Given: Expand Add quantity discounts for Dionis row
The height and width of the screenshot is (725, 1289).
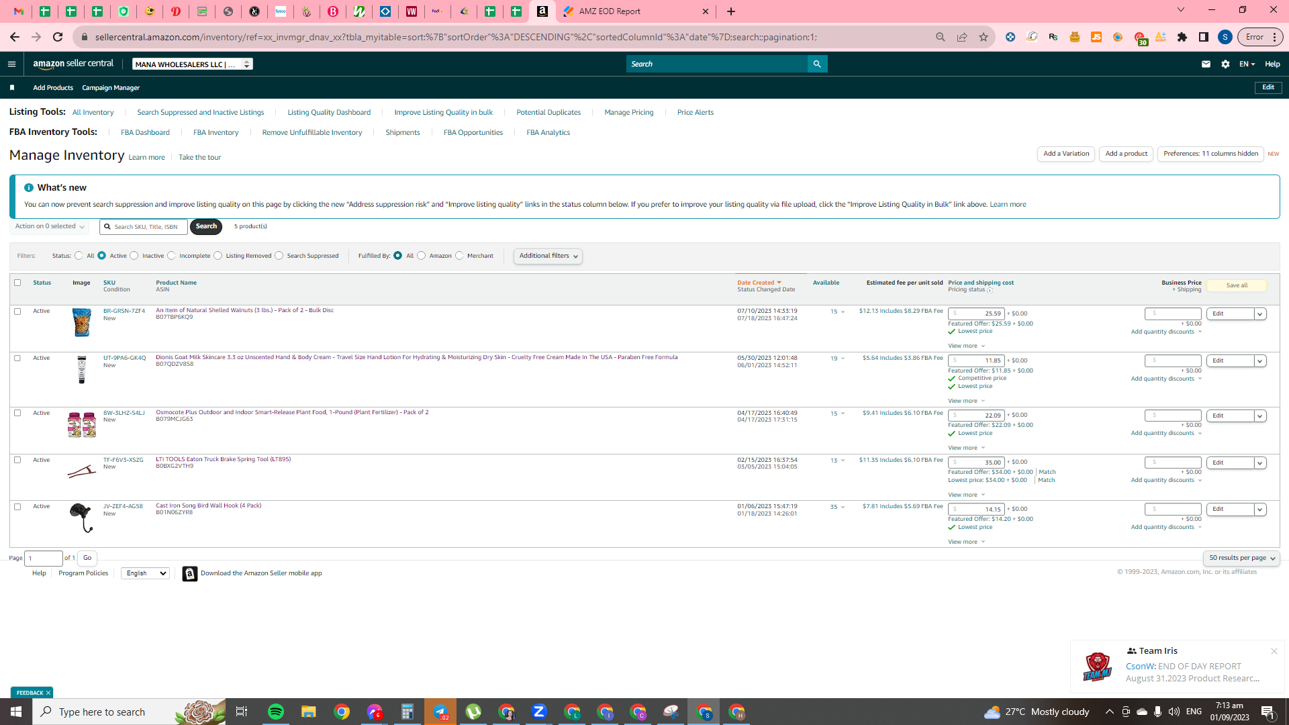Looking at the screenshot, I should pyautogui.click(x=1166, y=379).
